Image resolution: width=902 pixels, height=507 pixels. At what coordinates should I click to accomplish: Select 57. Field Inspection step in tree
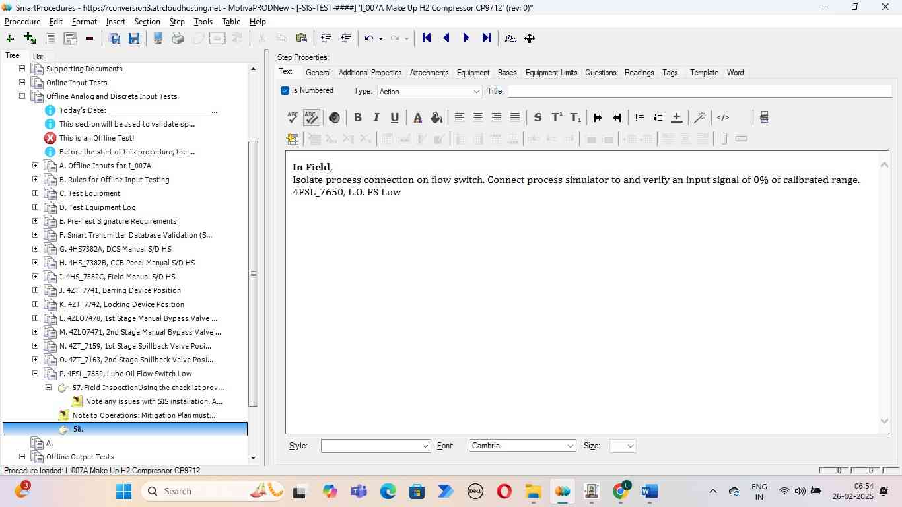pyautogui.click(x=148, y=388)
